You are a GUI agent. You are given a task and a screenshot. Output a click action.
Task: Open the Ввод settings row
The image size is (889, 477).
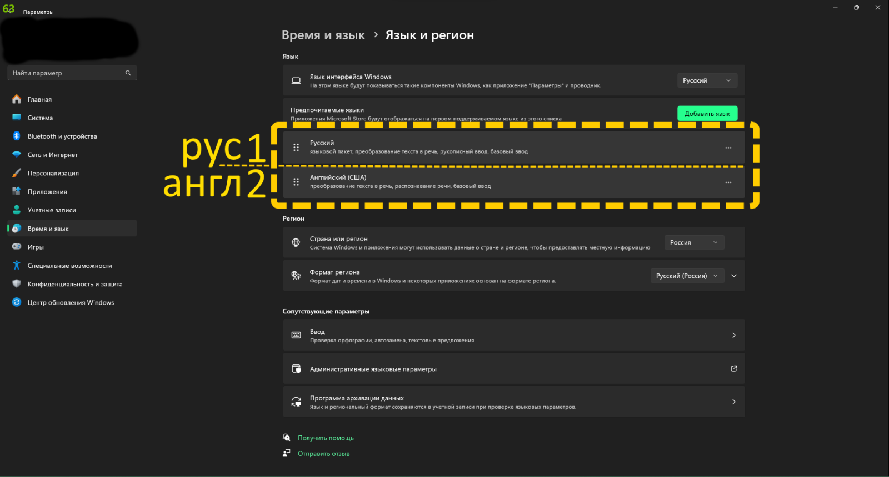[514, 335]
